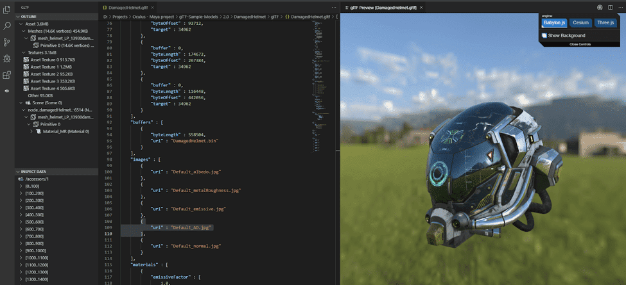Screen dimensions: 626x285
Task: Expand the [1000..1100] accessor range
Action: tap(21, 257)
